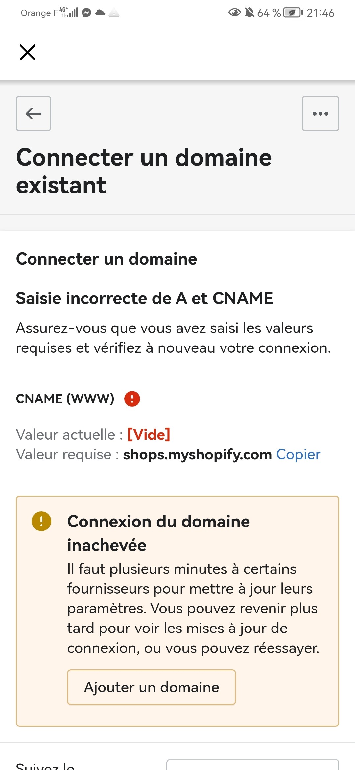Screen dimensions: 355x770
Task: Click the yellow warning icon in the banner
Action: point(41,521)
